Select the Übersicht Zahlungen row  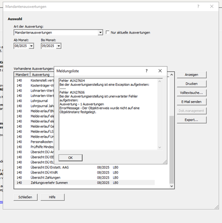tap(85, 178)
